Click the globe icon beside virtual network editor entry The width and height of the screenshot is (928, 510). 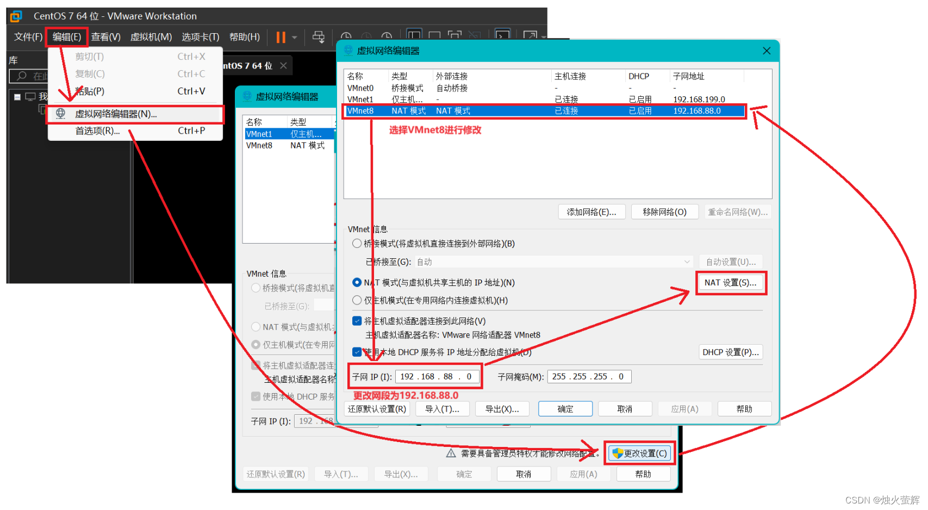pyautogui.click(x=61, y=114)
